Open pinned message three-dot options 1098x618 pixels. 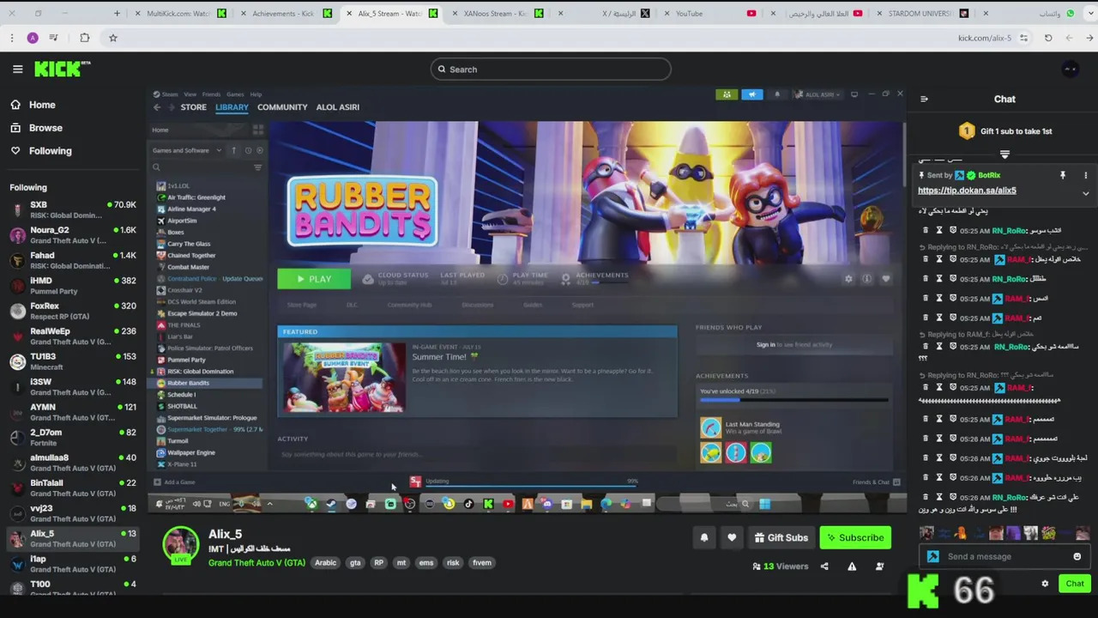(x=1085, y=175)
